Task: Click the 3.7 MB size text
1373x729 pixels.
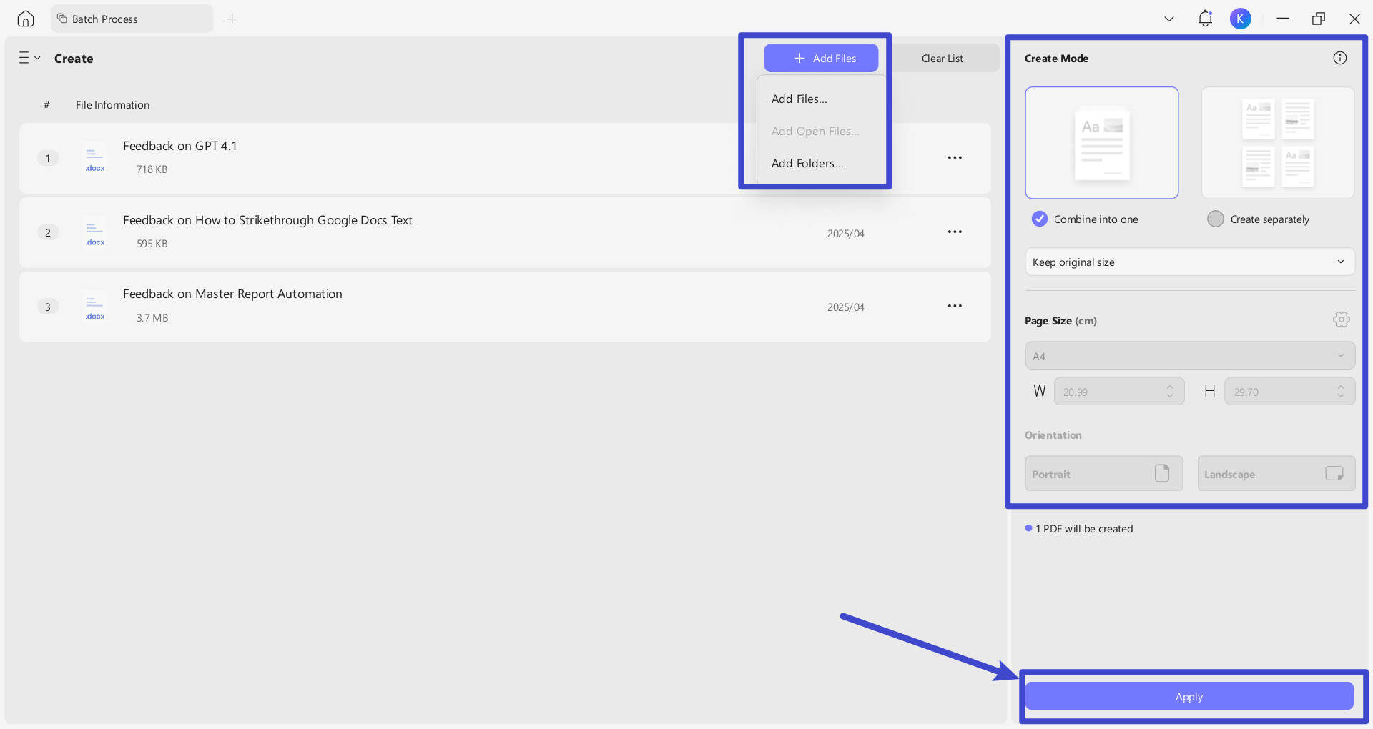Action: click(x=152, y=318)
